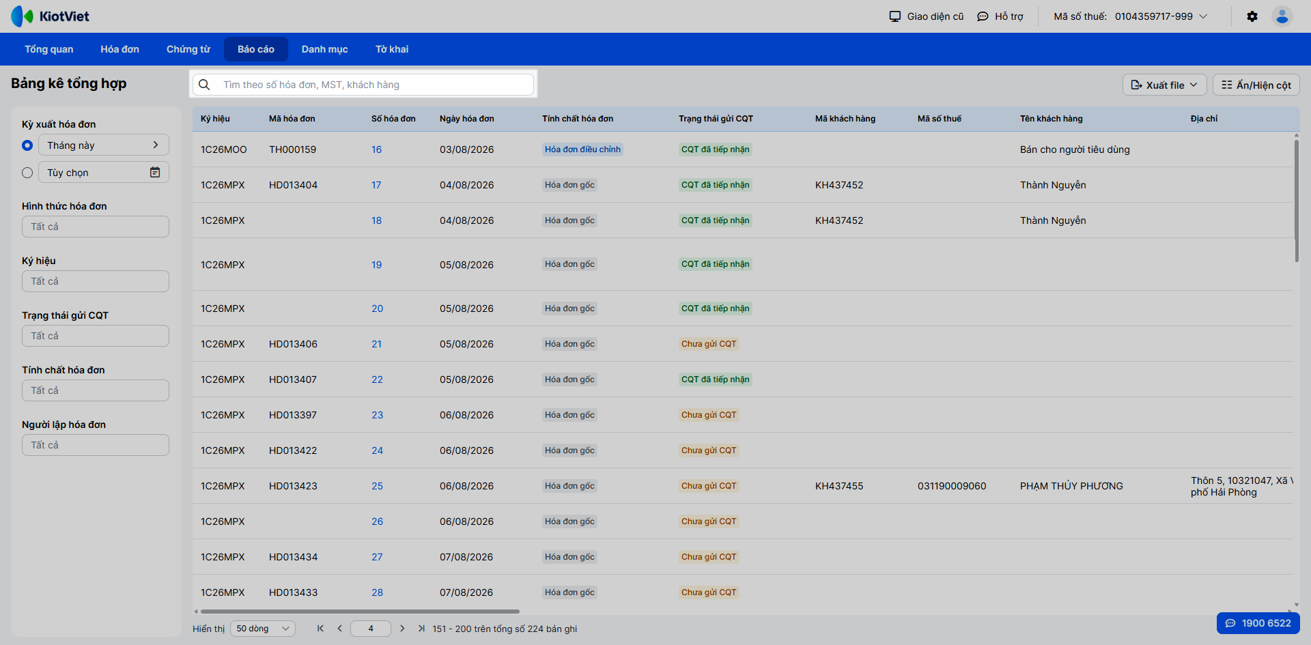Click the horizontal table scrollbar
The height and width of the screenshot is (645, 1311).
pos(360,612)
